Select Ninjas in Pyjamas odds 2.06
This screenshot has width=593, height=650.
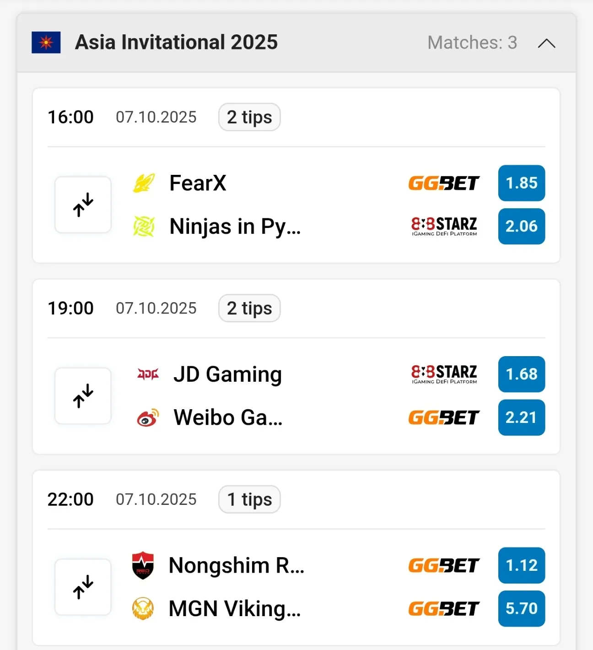(x=521, y=226)
